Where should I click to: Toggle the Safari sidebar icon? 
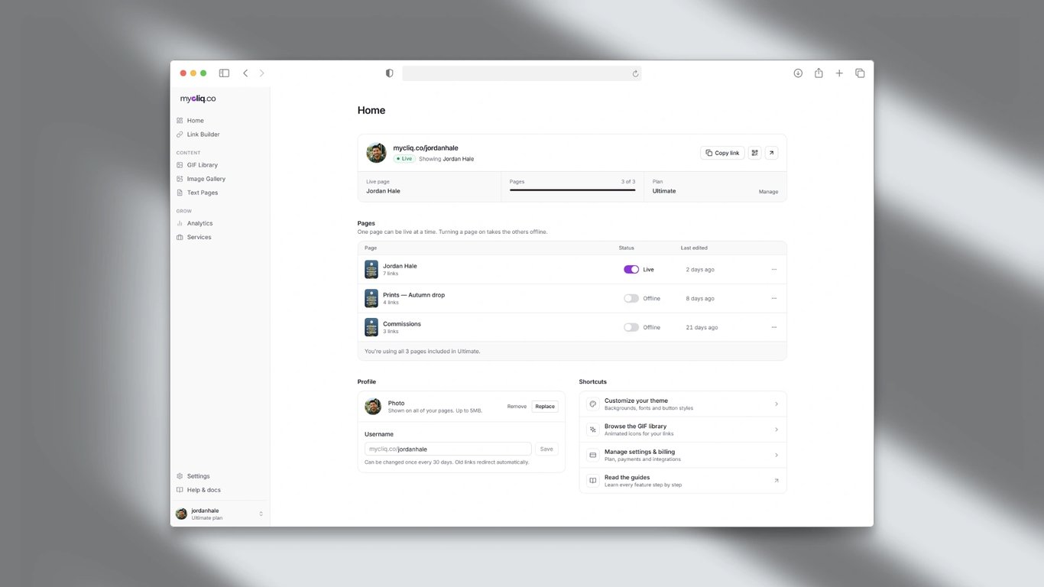[224, 73]
